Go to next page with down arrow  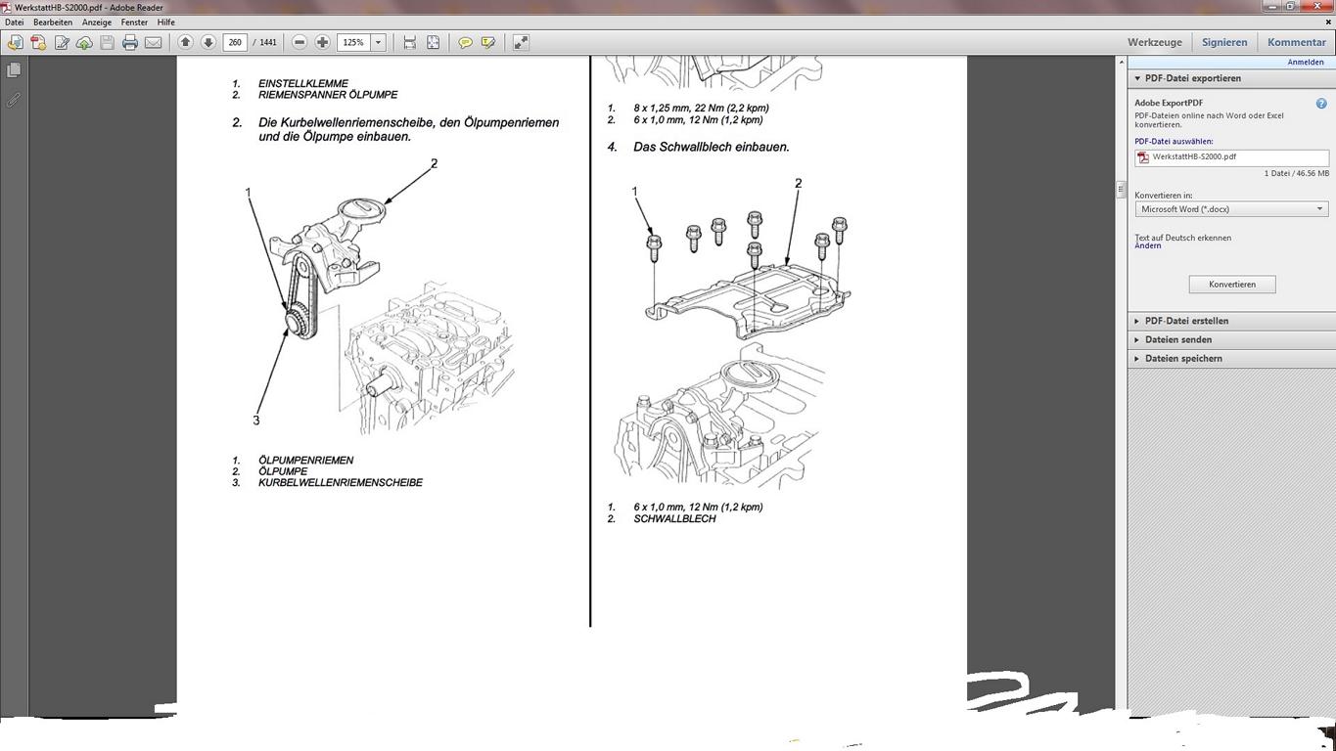click(208, 42)
